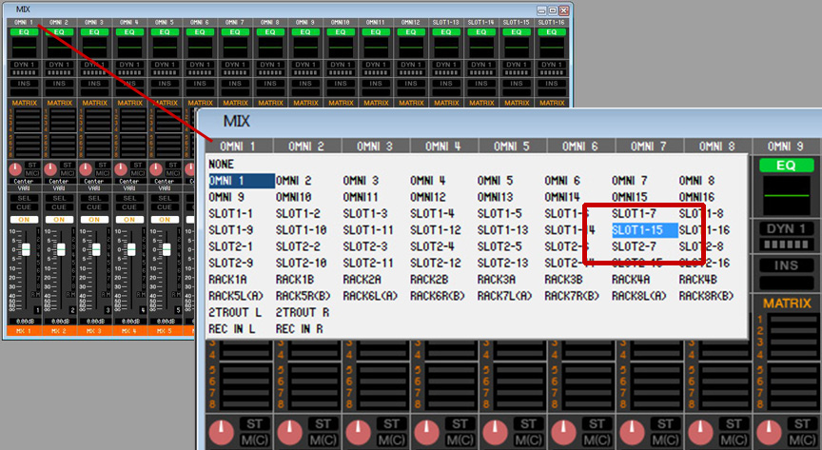Viewport: 822px width, 450px height.
Task: Adjust the MX 2 pan knob in small MIX window
Action: click(x=50, y=169)
